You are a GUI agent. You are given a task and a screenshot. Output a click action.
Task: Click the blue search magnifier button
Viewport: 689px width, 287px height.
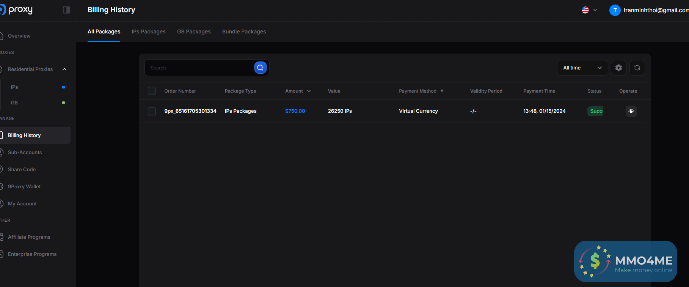pos(260,68)
